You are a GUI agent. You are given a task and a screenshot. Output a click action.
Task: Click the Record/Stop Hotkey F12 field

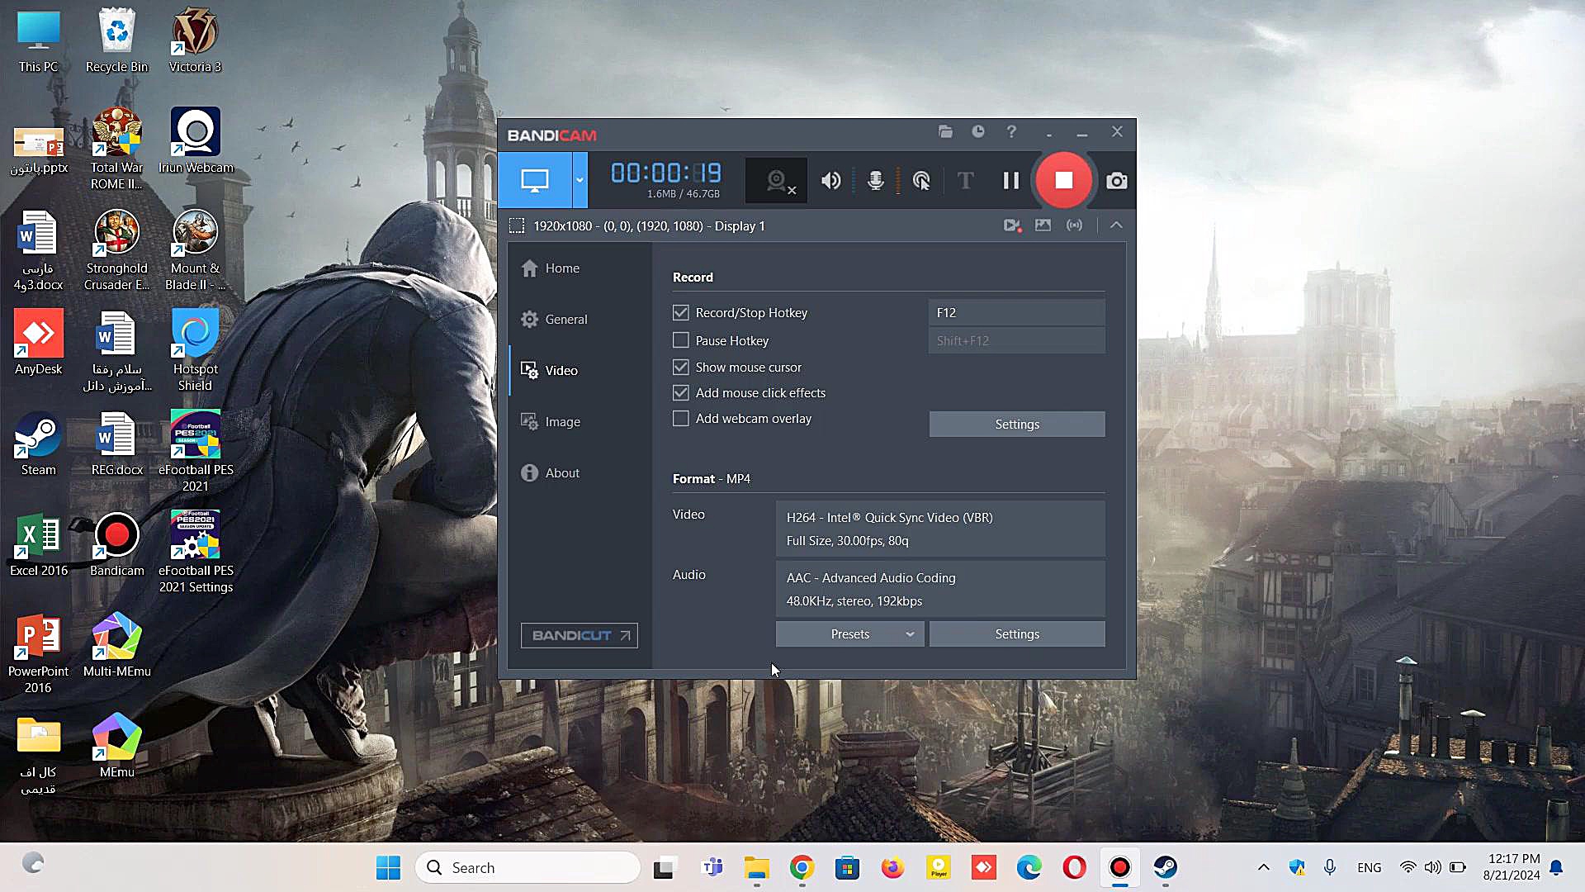pyautogui.click(x=1016, y=313)
